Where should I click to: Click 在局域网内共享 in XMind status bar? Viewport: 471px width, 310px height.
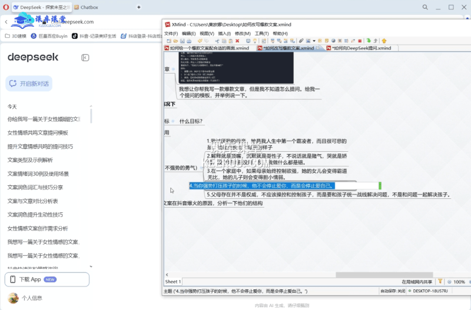tap(417, 282)
